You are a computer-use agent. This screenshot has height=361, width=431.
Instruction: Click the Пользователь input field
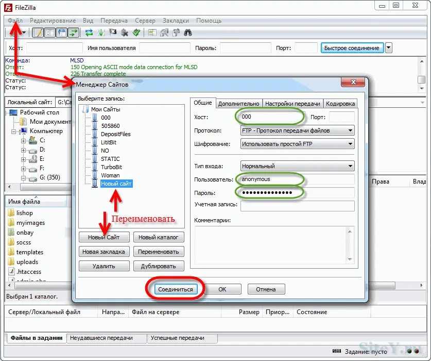tap(298, 179)
